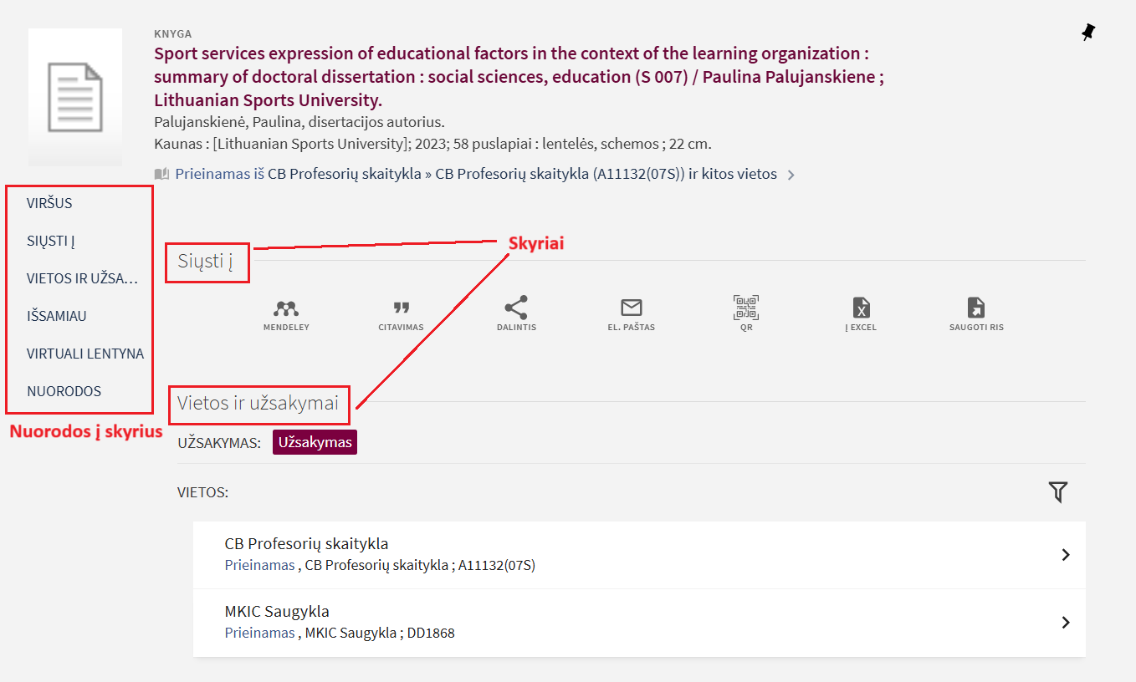Send record via El. paštas icon
Viewport: 1136px width, 682px height.
click(x=631, y=308)
